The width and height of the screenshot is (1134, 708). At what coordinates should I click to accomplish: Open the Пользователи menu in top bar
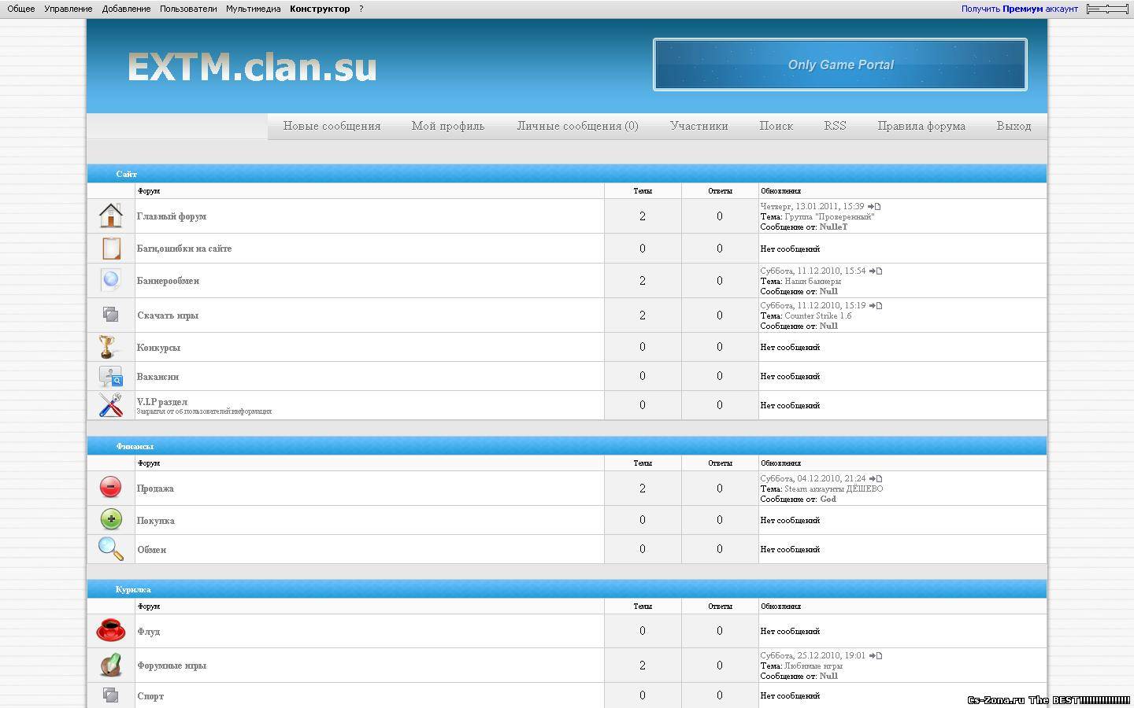[x=188, y=9]
